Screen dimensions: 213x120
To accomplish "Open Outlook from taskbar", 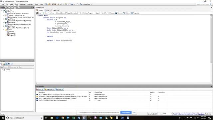I will [x=68, y=118].
